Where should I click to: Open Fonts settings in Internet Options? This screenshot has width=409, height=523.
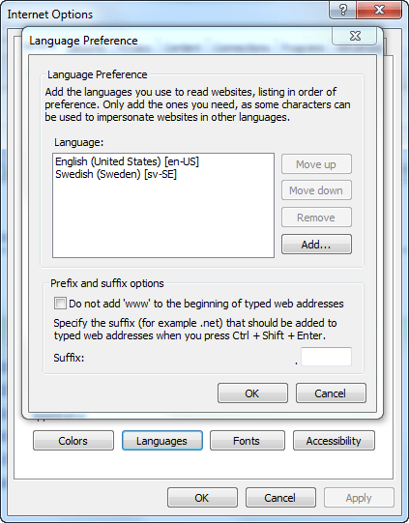tap(248, 441)
